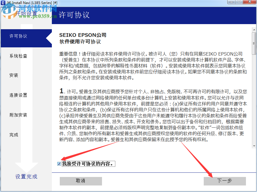
Task: Click the 许可协议 page header title
Action: click(x=74, y=15)
